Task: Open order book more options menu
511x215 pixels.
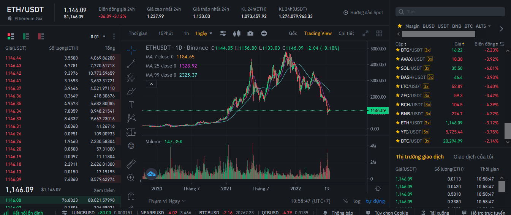Action: coord(114,37)
